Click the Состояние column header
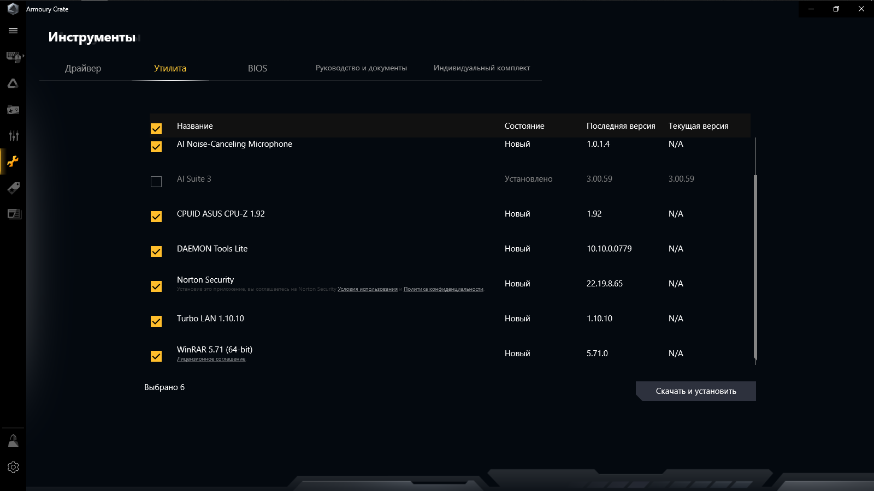The width and height of the screenshot is (874, 491). point(524,126)
